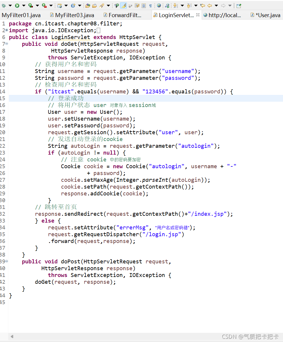This screenshot has height=342, width=283.
Task: Open Next Annotation dropdown arrow
Action: click(x=182, y=5)
